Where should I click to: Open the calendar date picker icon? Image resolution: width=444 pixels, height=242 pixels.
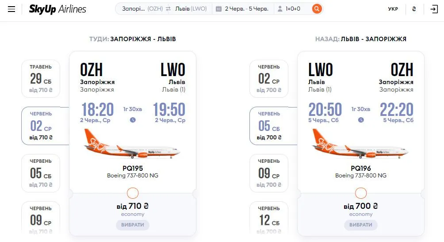[218, 9]
